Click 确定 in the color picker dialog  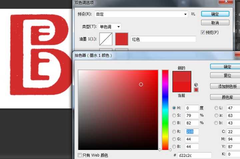coord(225,67)
